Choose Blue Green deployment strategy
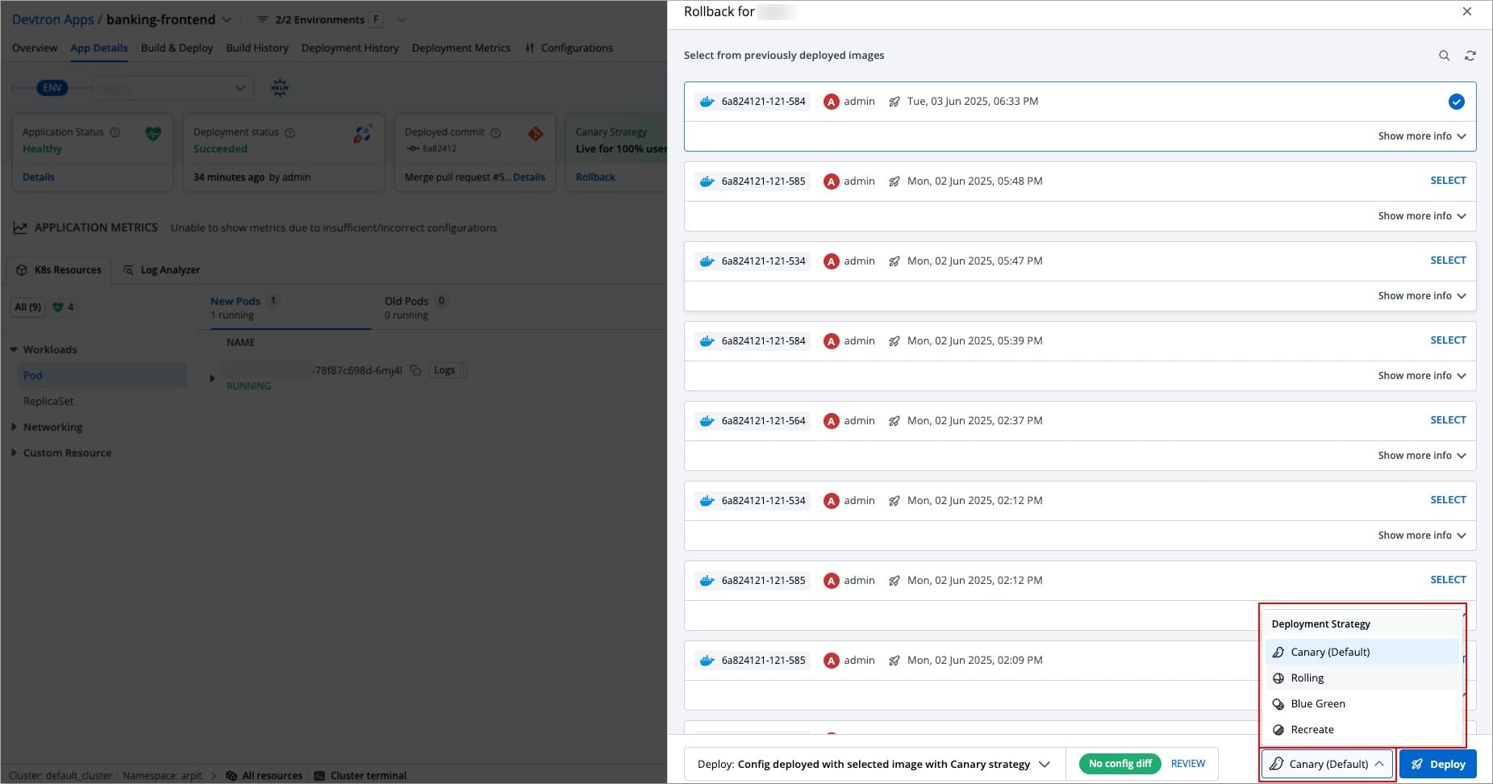Image resolution: width=1493 pixels, height=784 pixels. click(1317, 703)
